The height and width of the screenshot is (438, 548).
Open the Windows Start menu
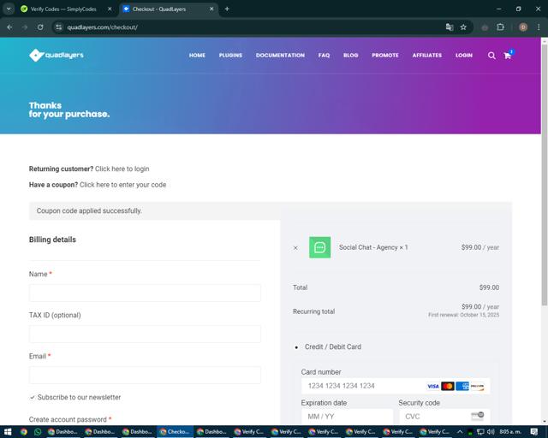point(8,432)
